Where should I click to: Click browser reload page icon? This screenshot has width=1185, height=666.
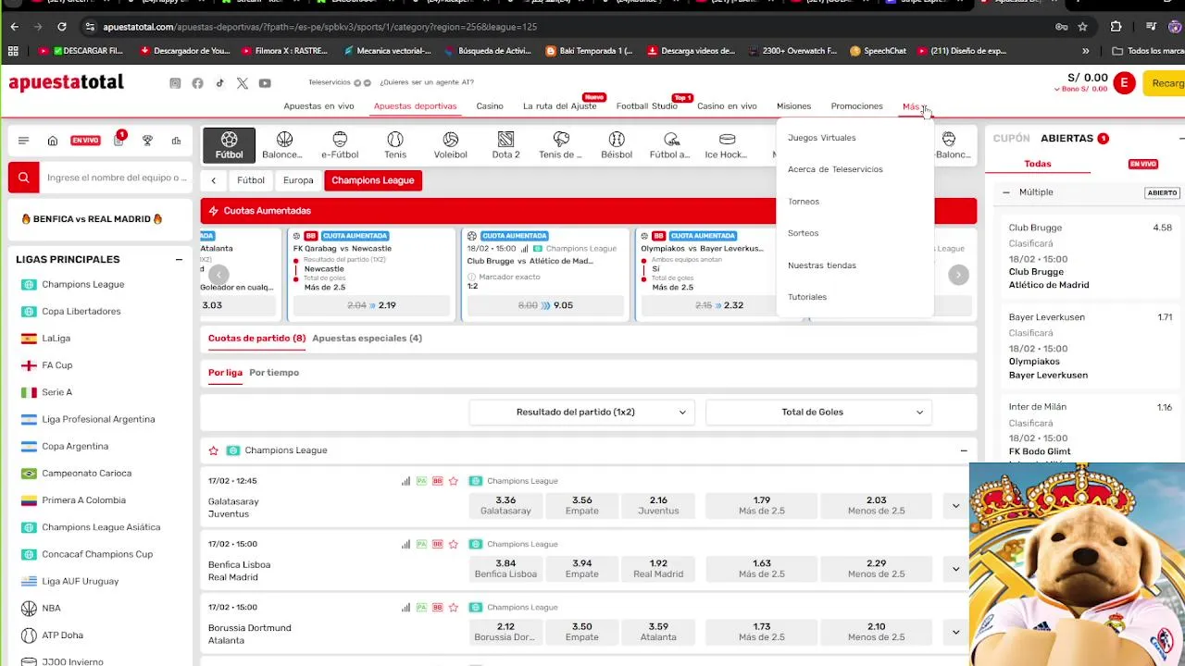(62, 27)
